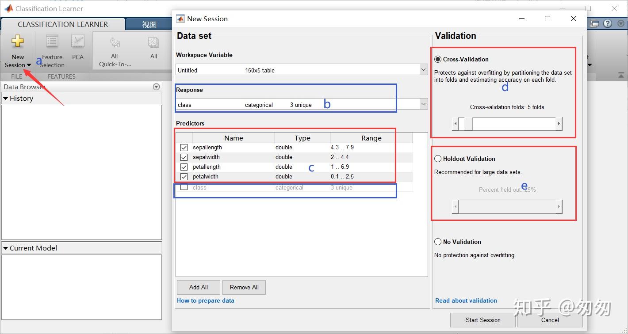
Task: Open the Response variable dropdown
Action: click(423, 104)
